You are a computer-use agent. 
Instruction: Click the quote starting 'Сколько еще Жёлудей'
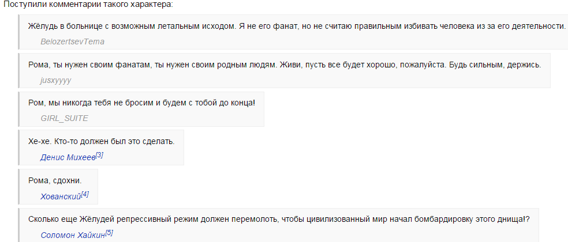(x=279, y=219)
